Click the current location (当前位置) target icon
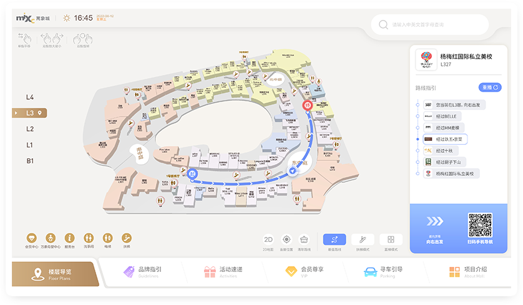The height and width of the screenshot is (305, 523). 286,239
